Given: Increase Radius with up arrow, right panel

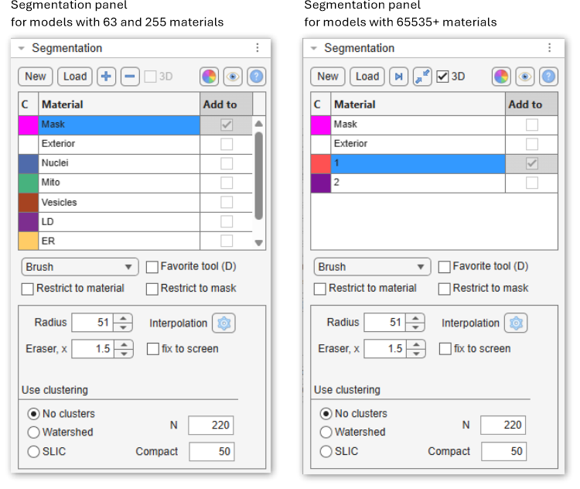Looking at the screenshot, I should click(x=415, y=318).
